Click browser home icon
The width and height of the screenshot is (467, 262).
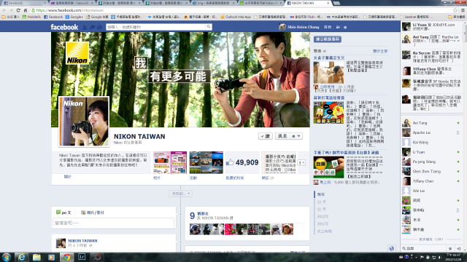[x=25, y=10]
